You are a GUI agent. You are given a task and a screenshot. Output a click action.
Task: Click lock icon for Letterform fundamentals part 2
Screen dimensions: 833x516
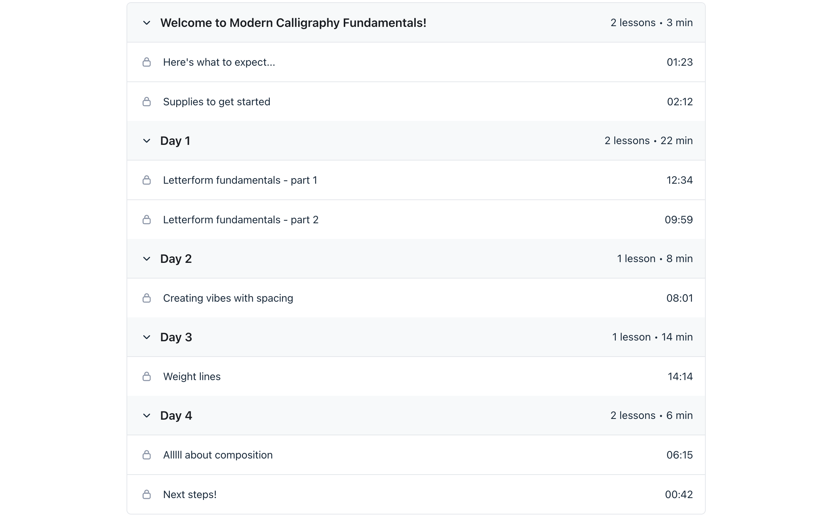pos(147,220)
